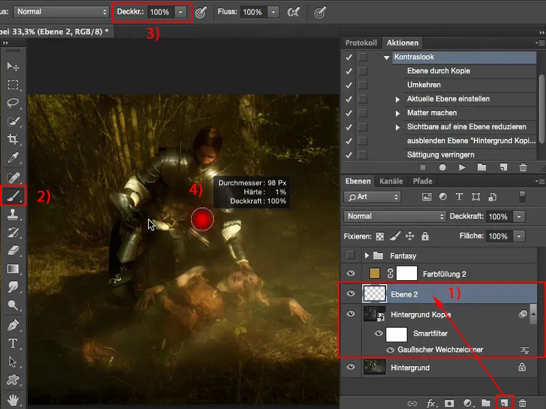Select the Hand tool
The image size is (546, 409).
[13, 400]
